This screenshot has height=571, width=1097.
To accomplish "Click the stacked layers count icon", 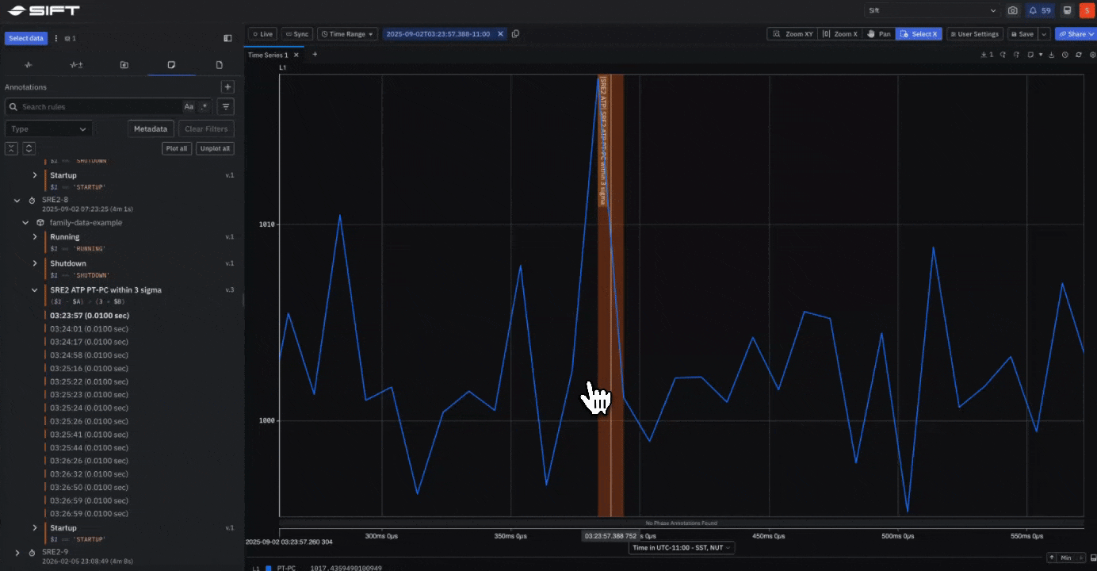I will 71,38.
